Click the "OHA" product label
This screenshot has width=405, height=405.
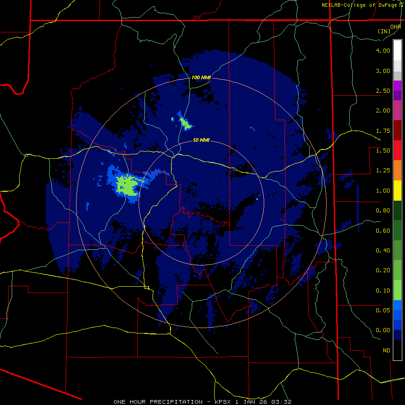click(396, 27)
